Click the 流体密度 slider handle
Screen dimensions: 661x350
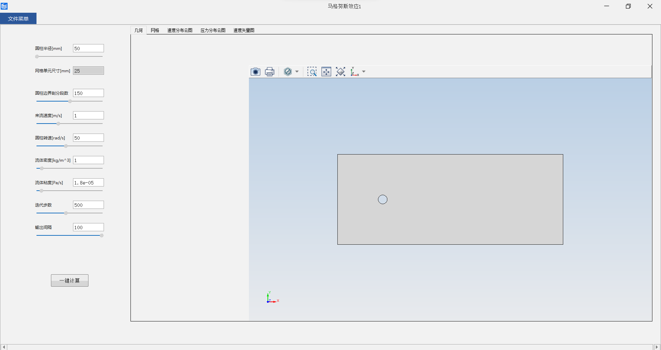click(42, 168)
